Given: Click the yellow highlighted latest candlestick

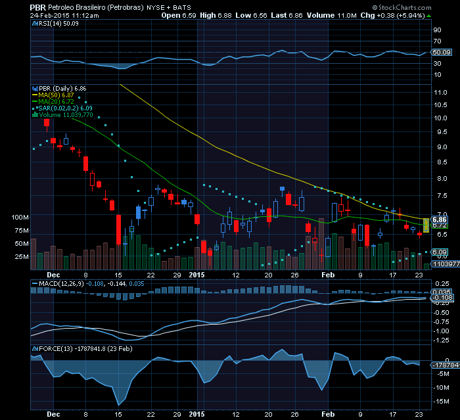Looking at the screenshot, I should pos(426,225).
